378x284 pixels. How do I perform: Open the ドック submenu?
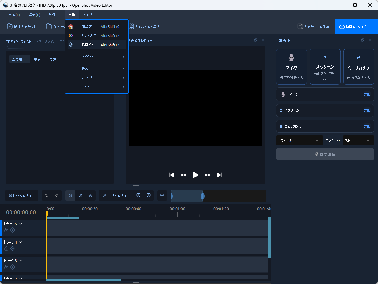(97, 69)
